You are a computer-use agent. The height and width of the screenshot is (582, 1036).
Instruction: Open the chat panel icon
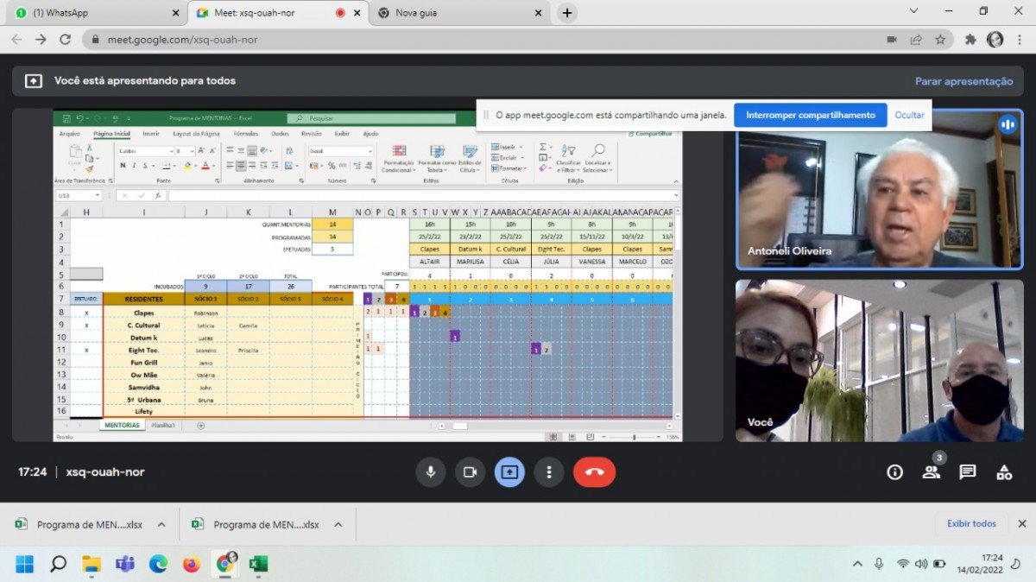[x=967, y=471]
